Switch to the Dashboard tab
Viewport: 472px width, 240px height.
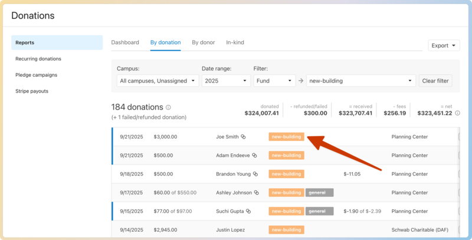pyautogui.click(x=125, y=42)
